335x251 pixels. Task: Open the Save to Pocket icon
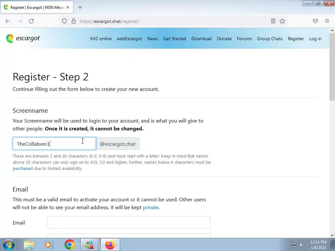[x=315, y=21]
